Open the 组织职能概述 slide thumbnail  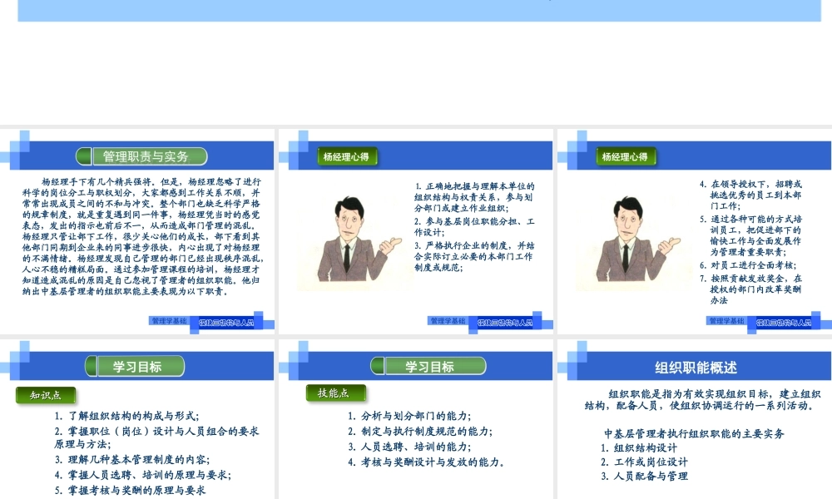[696, 416]
